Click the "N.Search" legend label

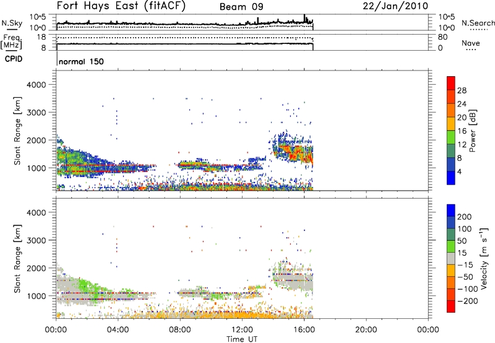click(x=478, y=23)
